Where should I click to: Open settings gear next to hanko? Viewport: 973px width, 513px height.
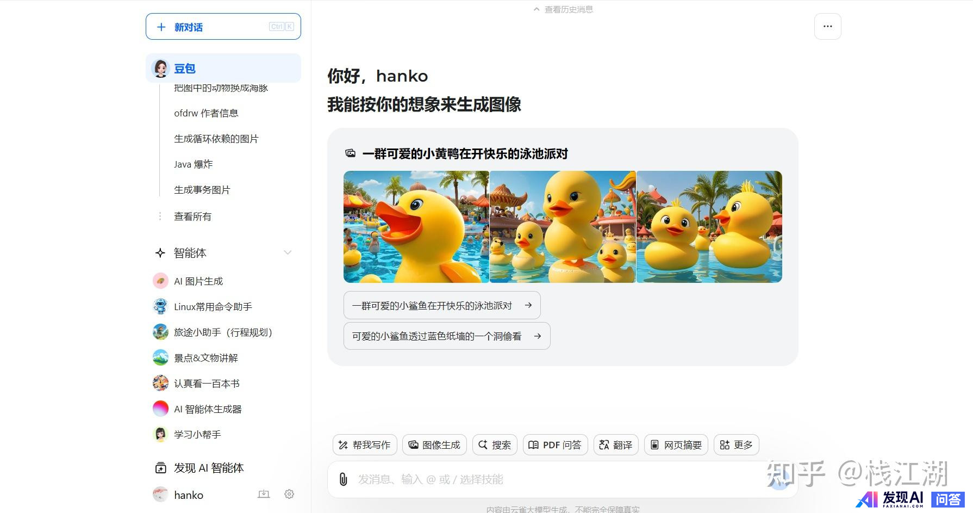click(x=289, y=494)
